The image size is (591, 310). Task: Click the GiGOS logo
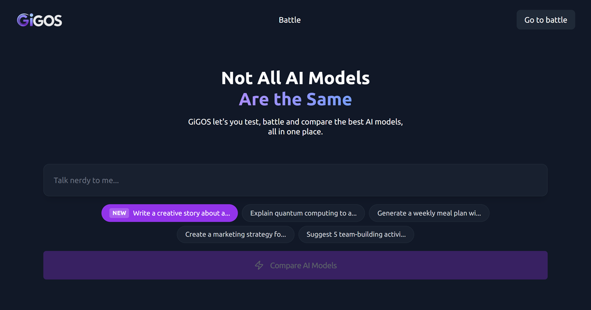(39, 20)
